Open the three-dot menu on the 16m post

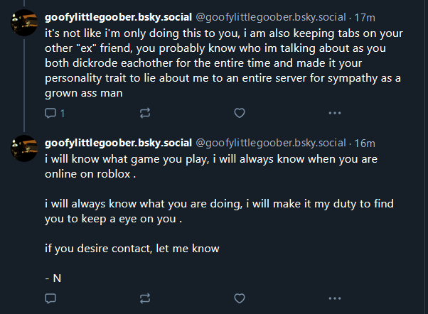coord(334,297)
